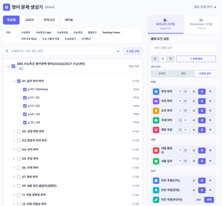Open 생성 문제 관리 link
Screen dimensions: 222x206
click(x=205, y=7)
